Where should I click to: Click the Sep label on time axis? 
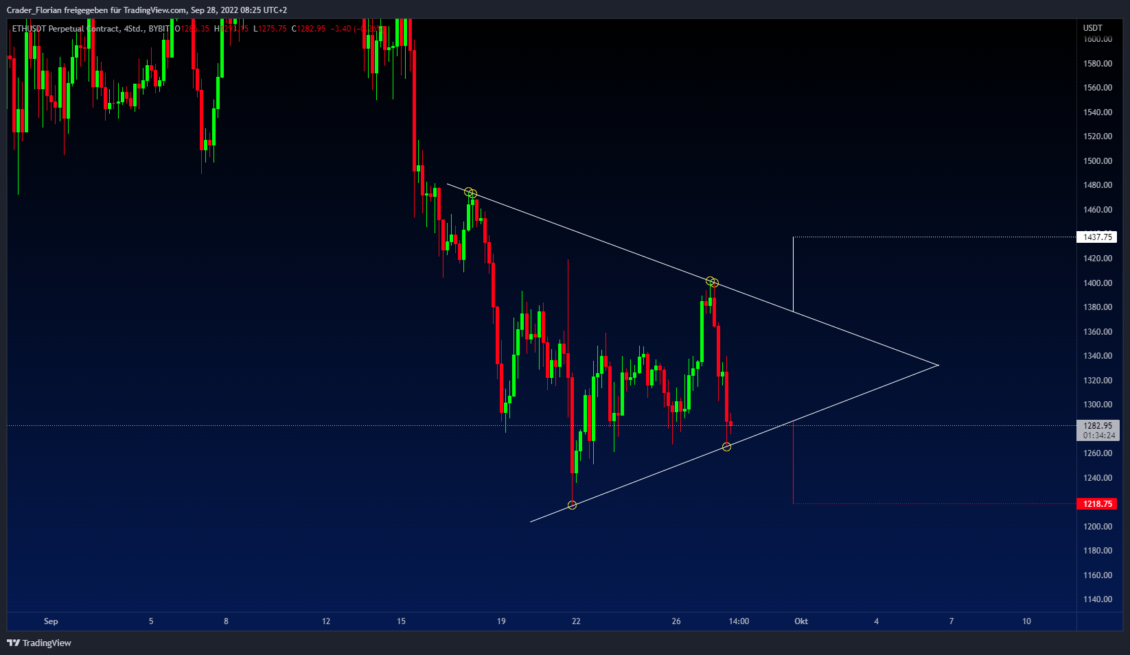pos(51,621)
